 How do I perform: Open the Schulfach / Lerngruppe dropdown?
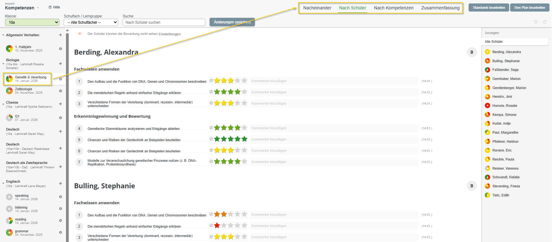(x=91, y=22)
